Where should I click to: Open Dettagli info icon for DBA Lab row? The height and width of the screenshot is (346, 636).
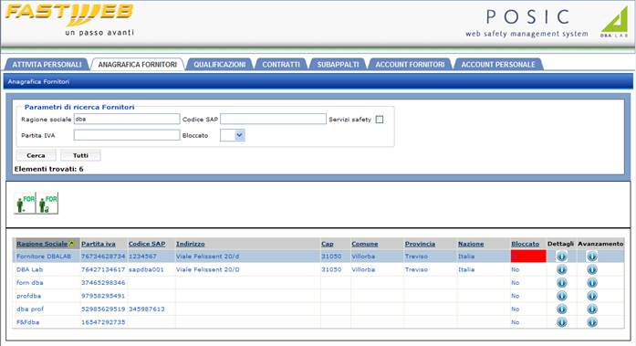(x=561, y=269)
